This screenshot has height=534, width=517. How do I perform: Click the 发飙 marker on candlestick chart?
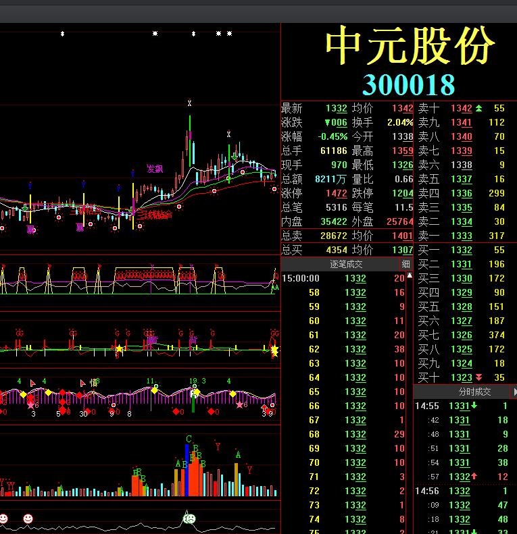click(155, 169)
